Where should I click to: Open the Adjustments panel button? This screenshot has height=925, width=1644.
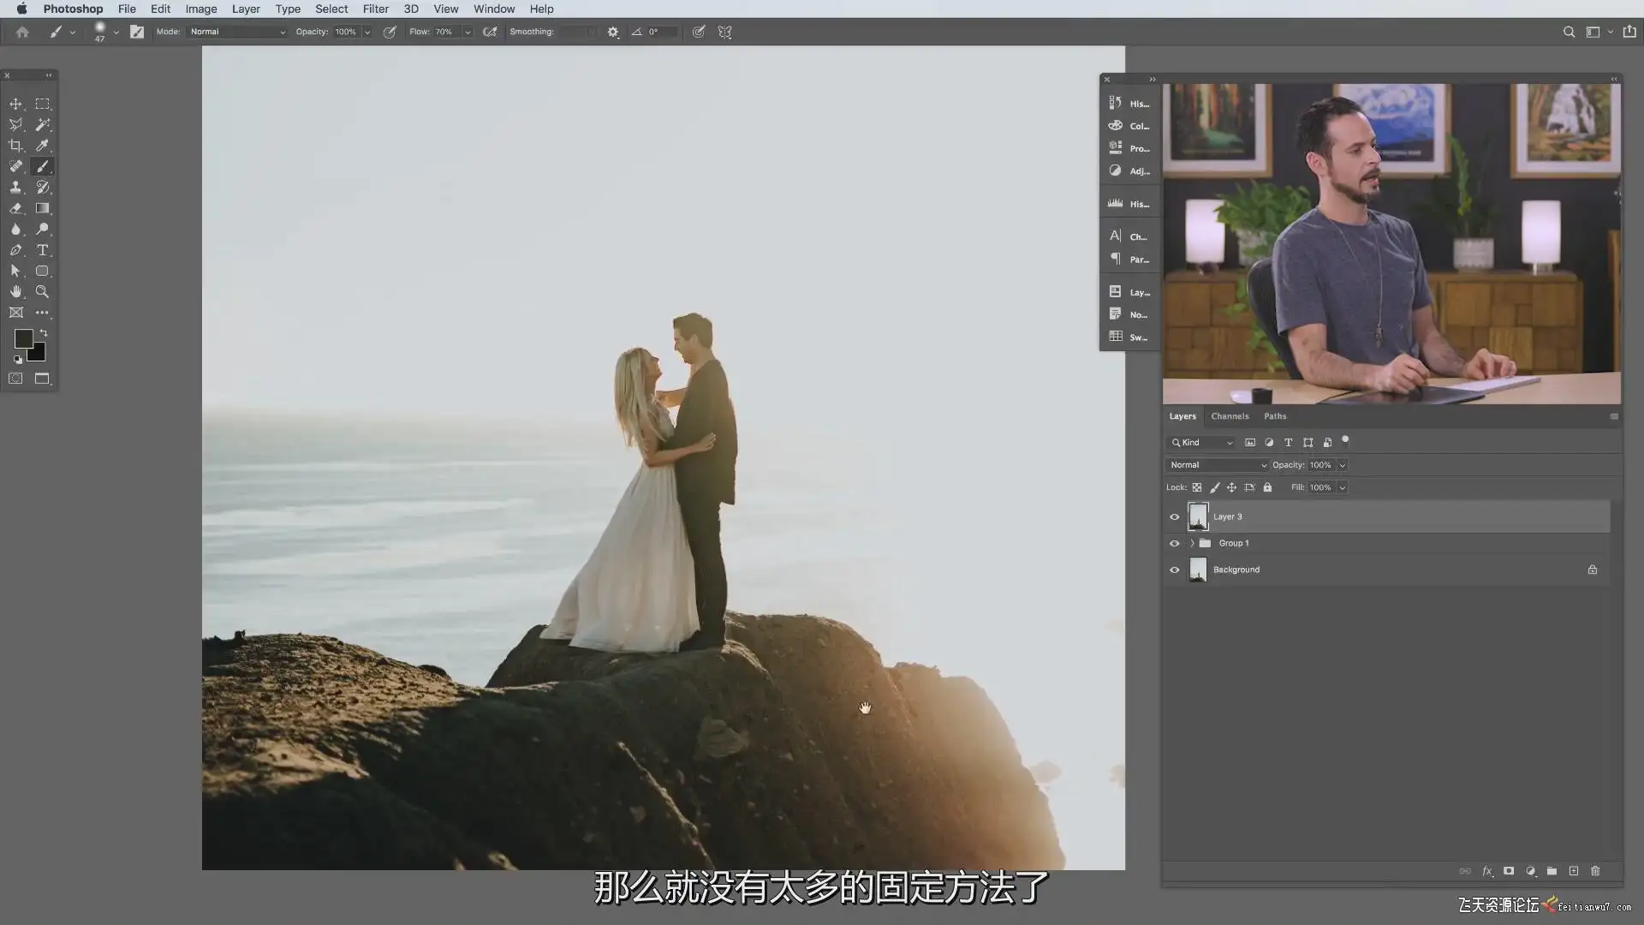(x=1129, y=171)
